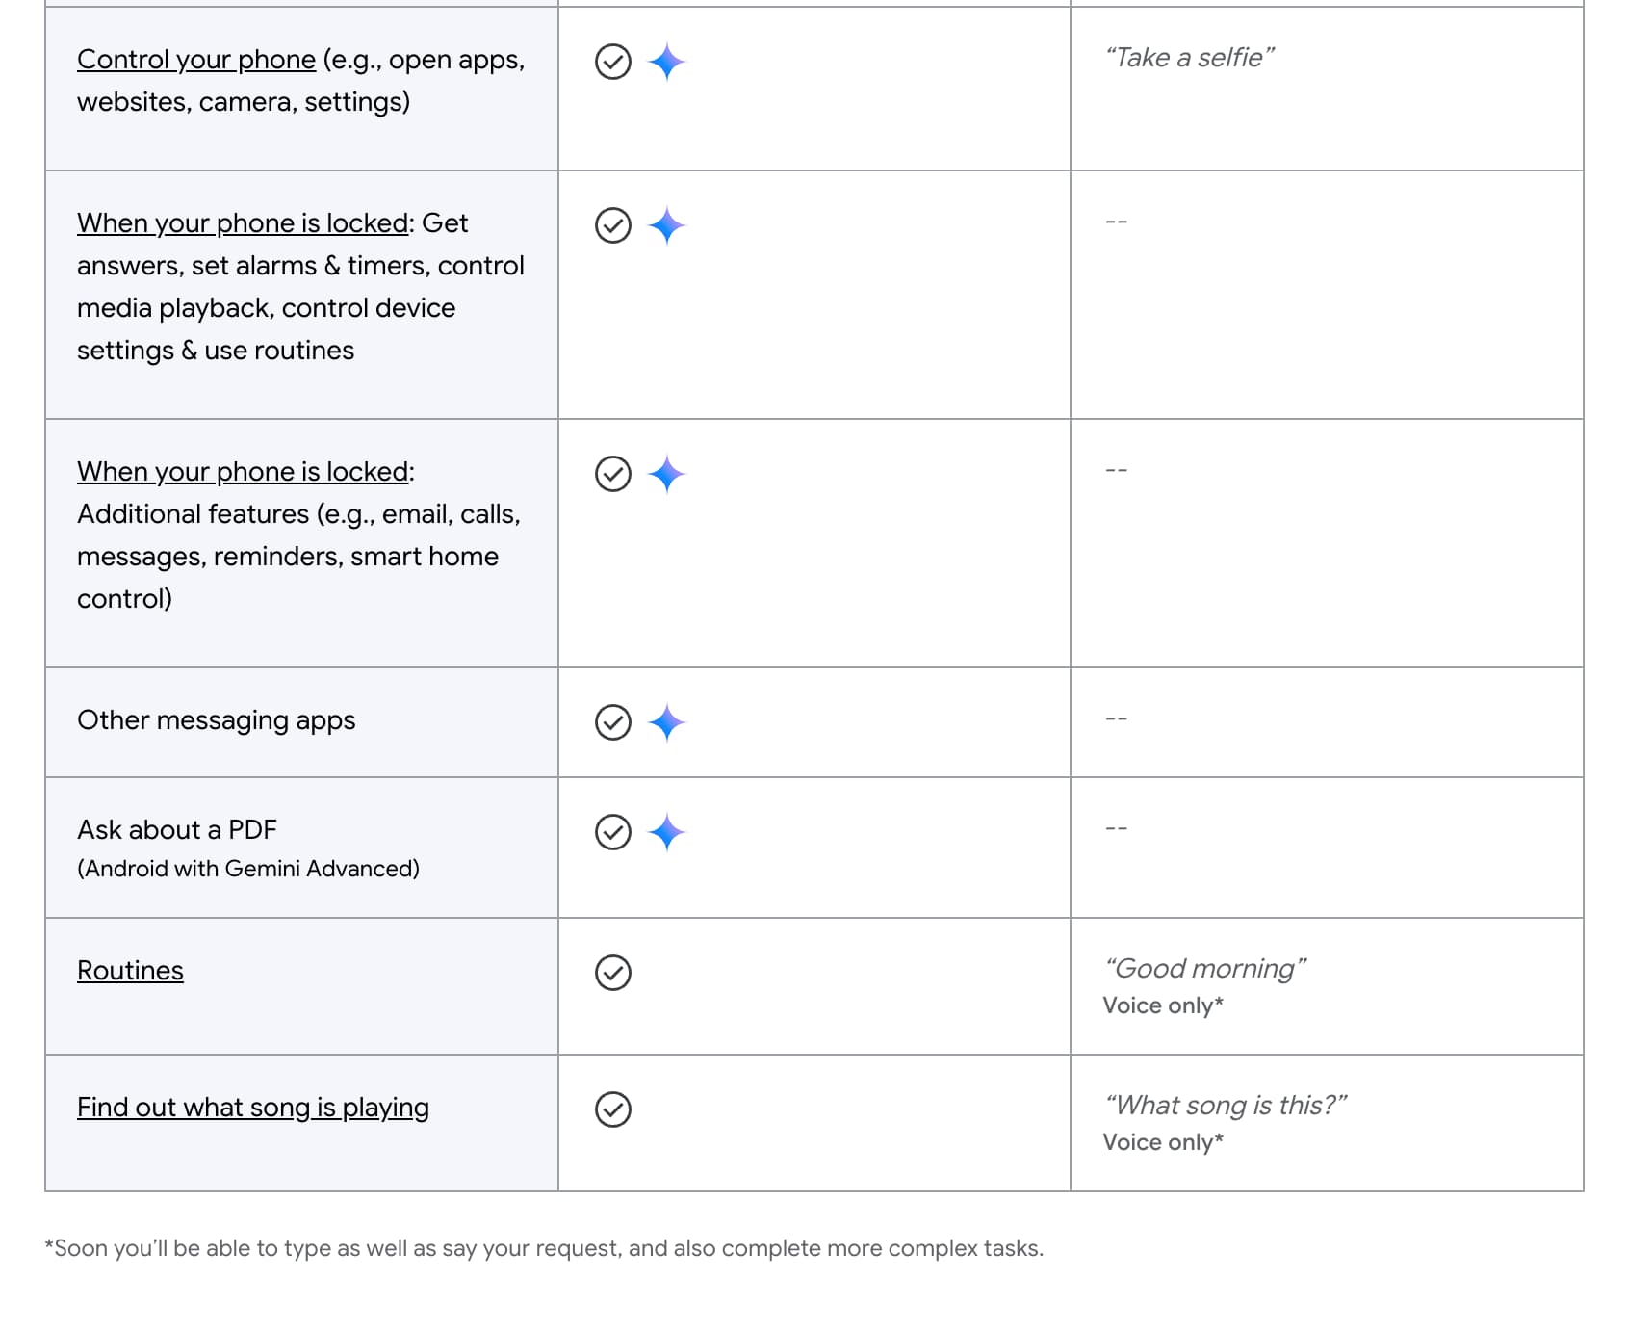Click the "Take a selfie" example text
The image size is (1627, 1331).
coord(1189,58)
